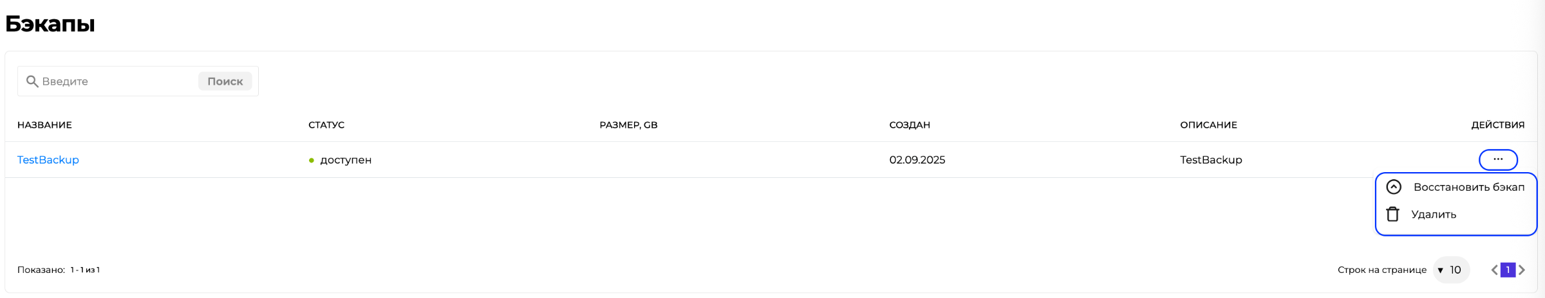
Task: Focus the "Введите" search input field
Action: tap(116, 82)
